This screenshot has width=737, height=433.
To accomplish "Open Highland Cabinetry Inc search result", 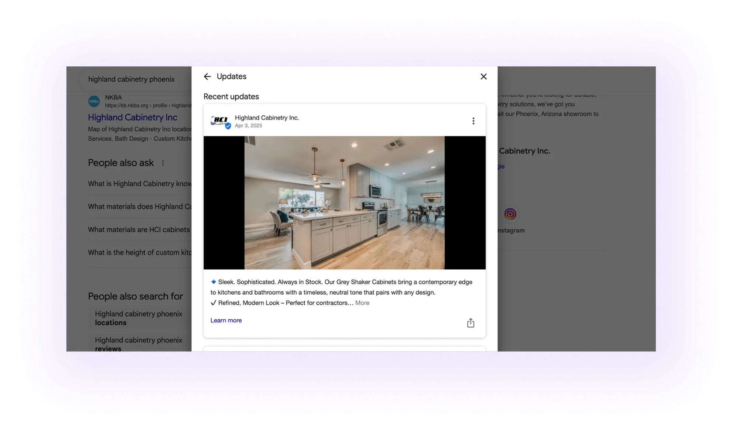I will click(132, 117).
